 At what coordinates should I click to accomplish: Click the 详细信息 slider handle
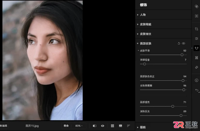144,64
